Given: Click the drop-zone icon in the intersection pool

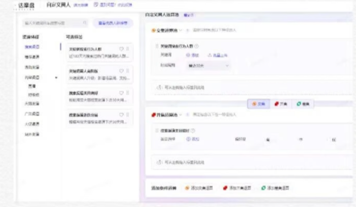Looking at the screenshot, I should click(x=159, y=88).
